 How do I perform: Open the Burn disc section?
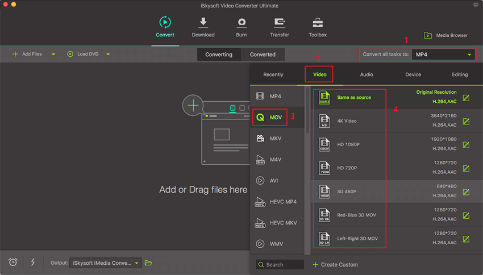pos(241,23)
